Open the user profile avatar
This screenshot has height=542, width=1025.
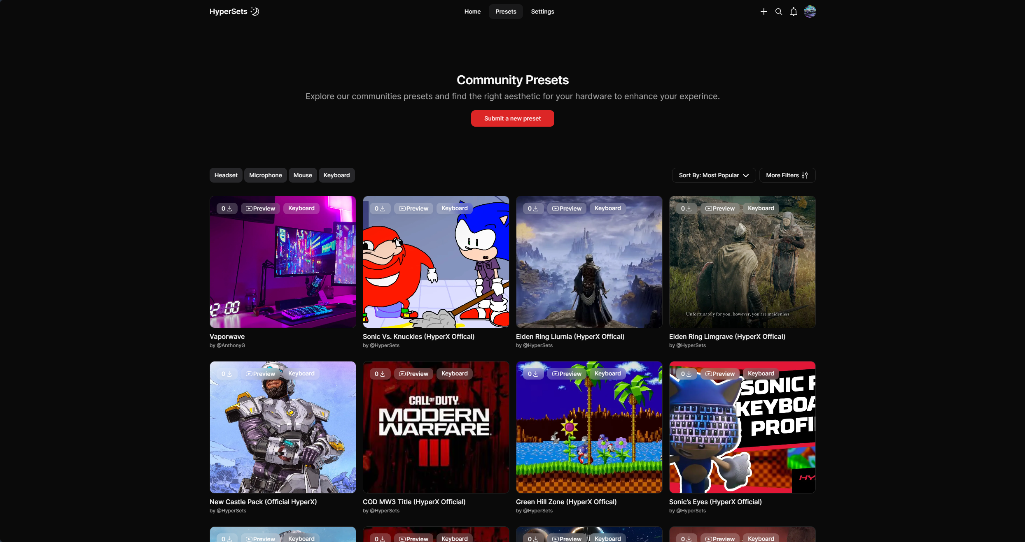click(x=810, y=12)
